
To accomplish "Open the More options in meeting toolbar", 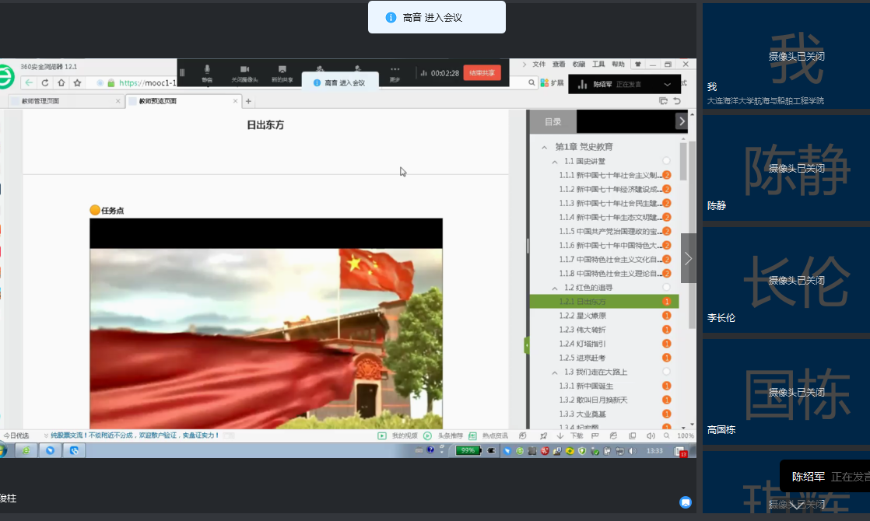I will pos(395,72).
